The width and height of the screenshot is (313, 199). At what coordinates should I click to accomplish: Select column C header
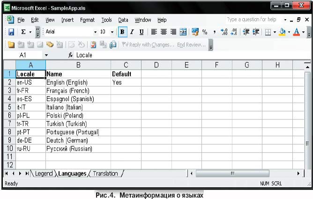coord(126,65)
